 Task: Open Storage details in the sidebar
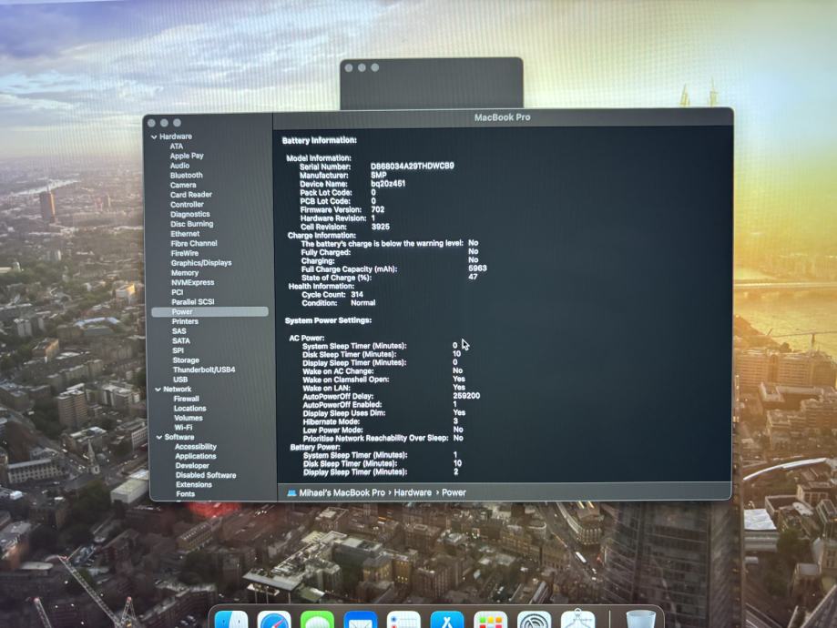click(186, 360)
